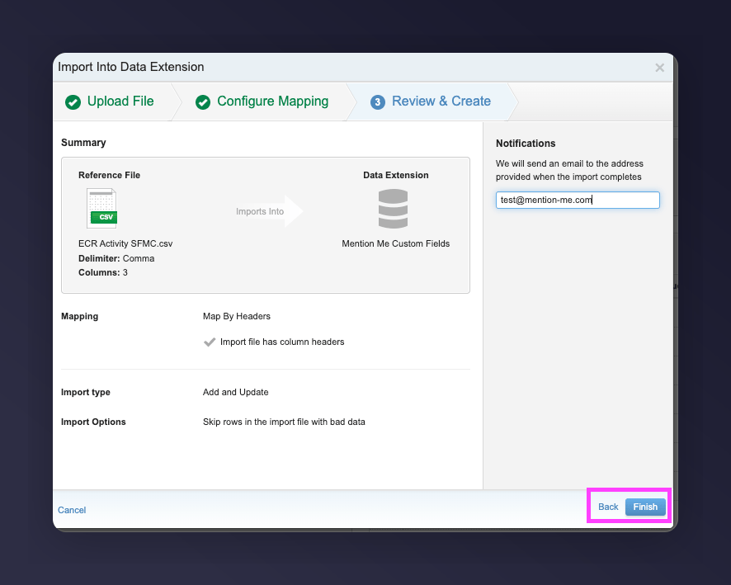This screenshot has height=585, width=731.
Task: Cancel the import wizard
Action: point(72,510)
